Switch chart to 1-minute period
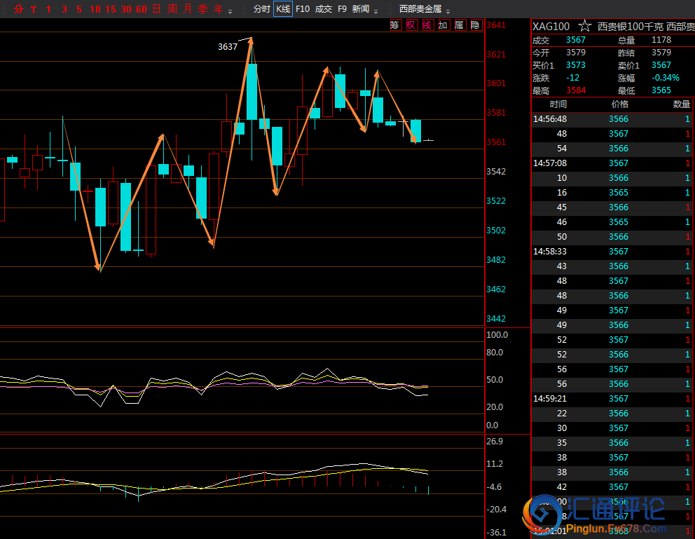This screenshot has width=695, height=539. tap(48, 9)
